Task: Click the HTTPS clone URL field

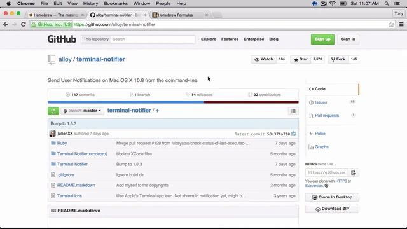Action: click(327, 172)
